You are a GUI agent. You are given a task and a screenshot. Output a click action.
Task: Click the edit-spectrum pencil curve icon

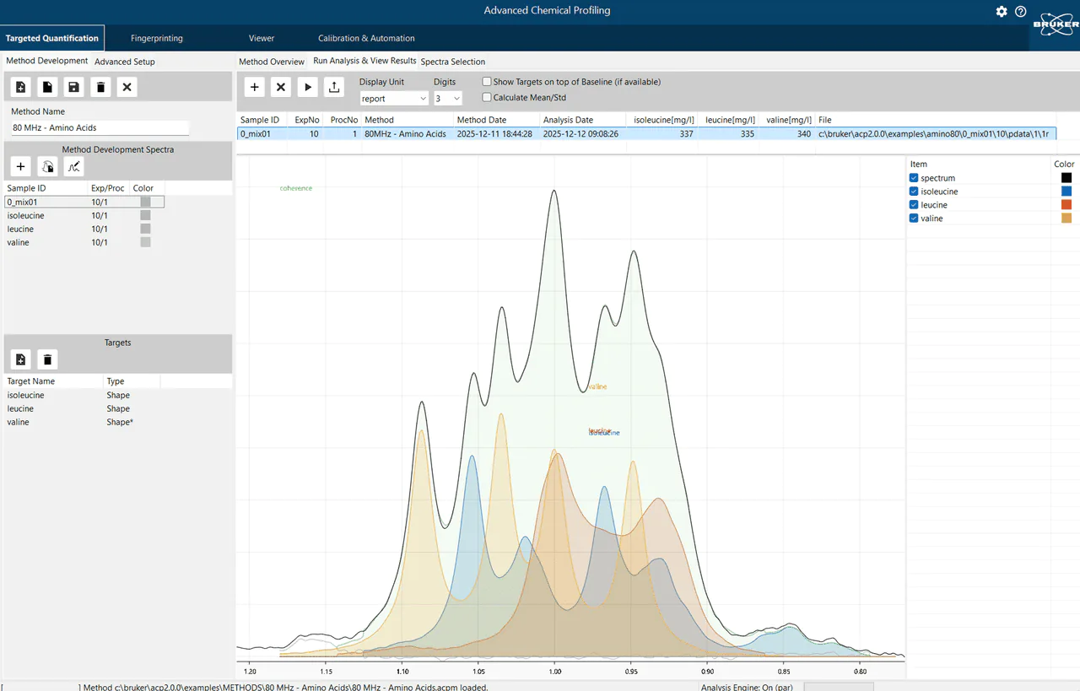point(74,167)
